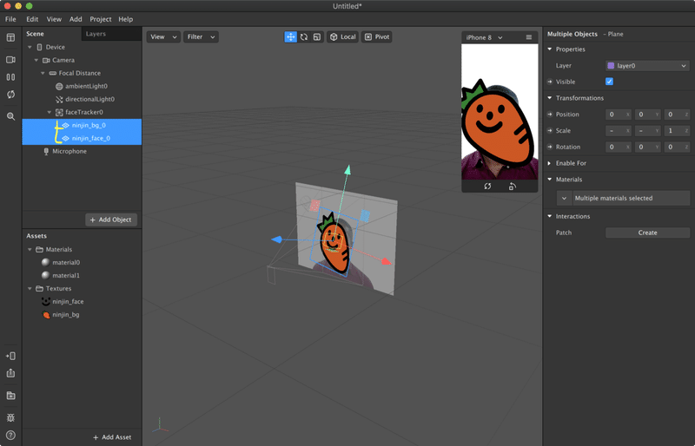Click the layer0 purple color swatch
The width and height of the screenshot is (695, 446).
click(x=611, y=66)
